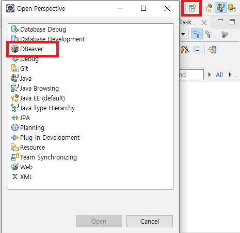Maximize the Task List view
240x233 pixels.
232,22
